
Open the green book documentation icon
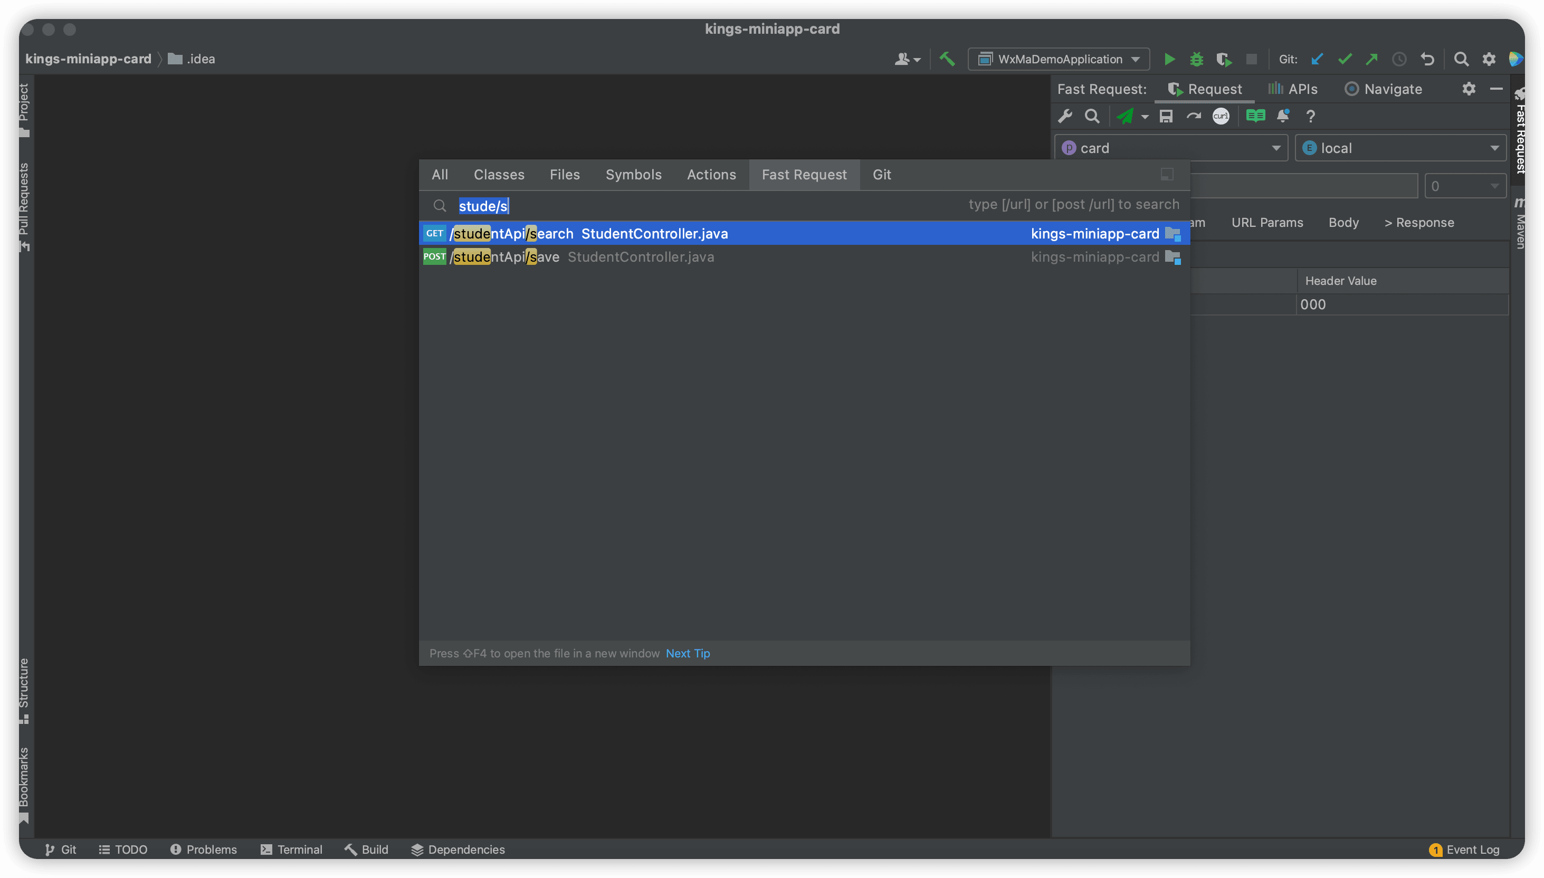click(1255, 116)
